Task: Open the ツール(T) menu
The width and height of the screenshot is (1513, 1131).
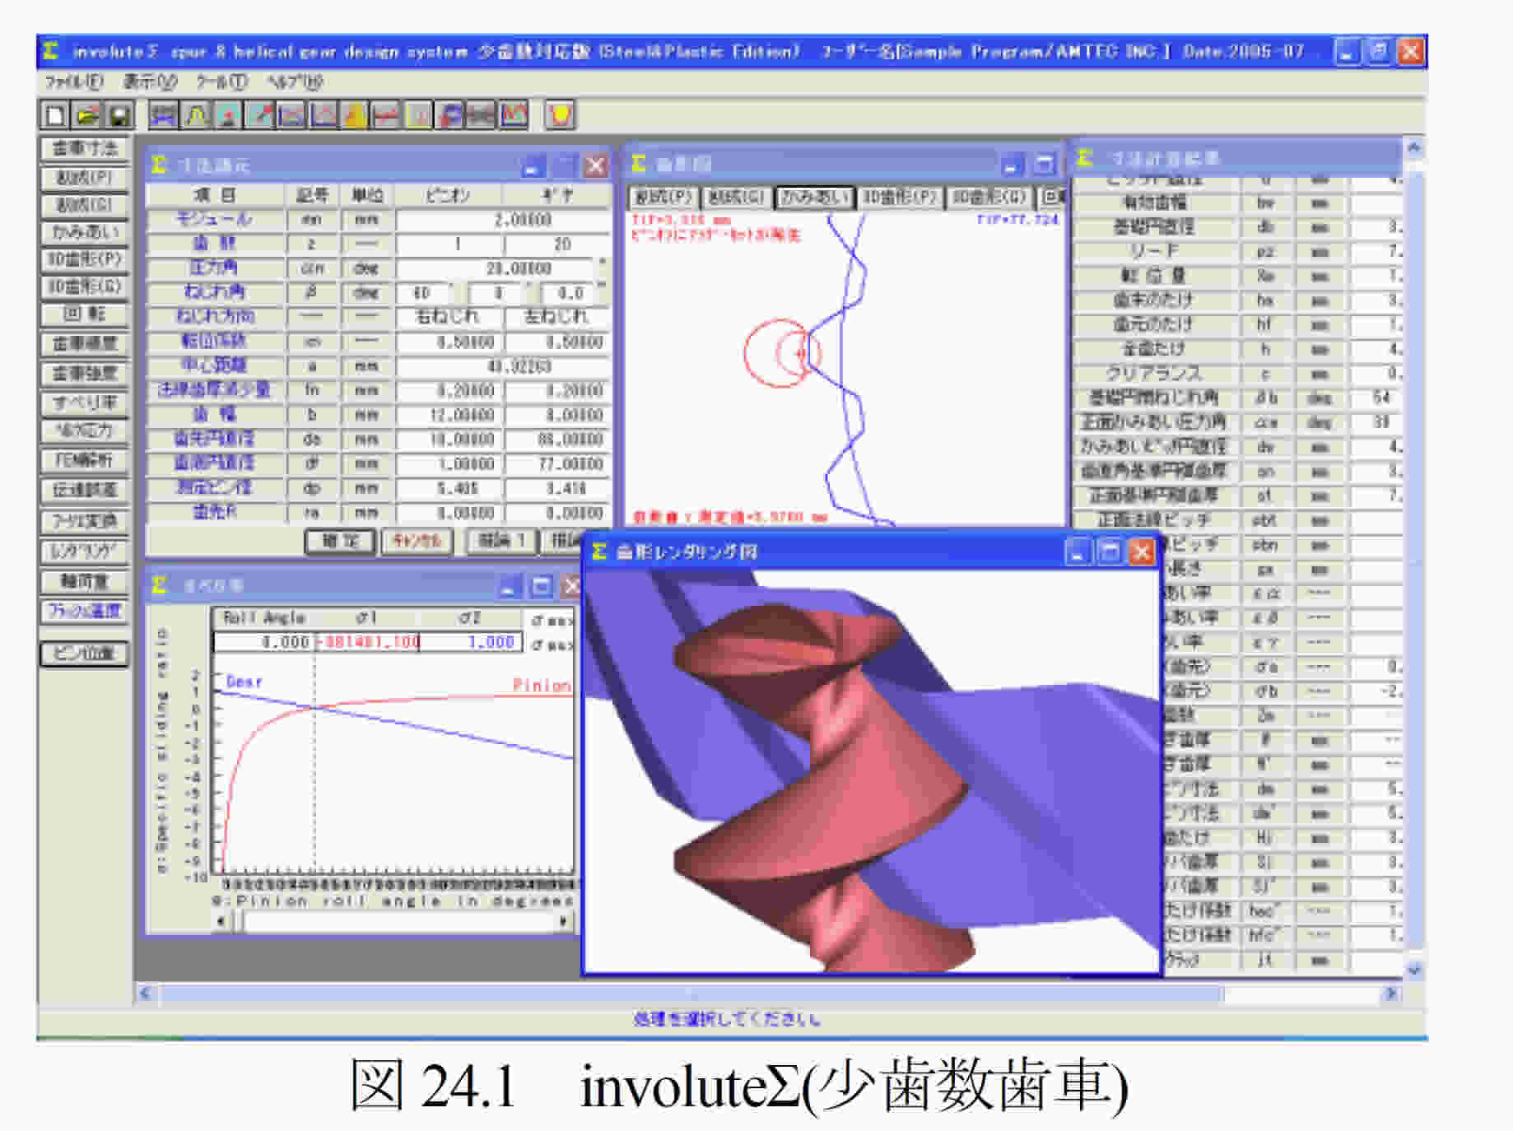Action: 221,81
